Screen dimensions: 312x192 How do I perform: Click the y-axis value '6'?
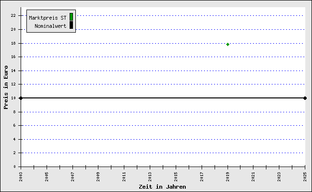click(x=14, y=126)
